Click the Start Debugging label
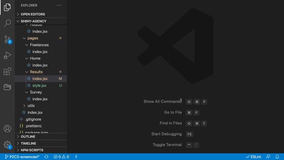The width and height of the screenshot is (284, 160). [x=166, y=134]
